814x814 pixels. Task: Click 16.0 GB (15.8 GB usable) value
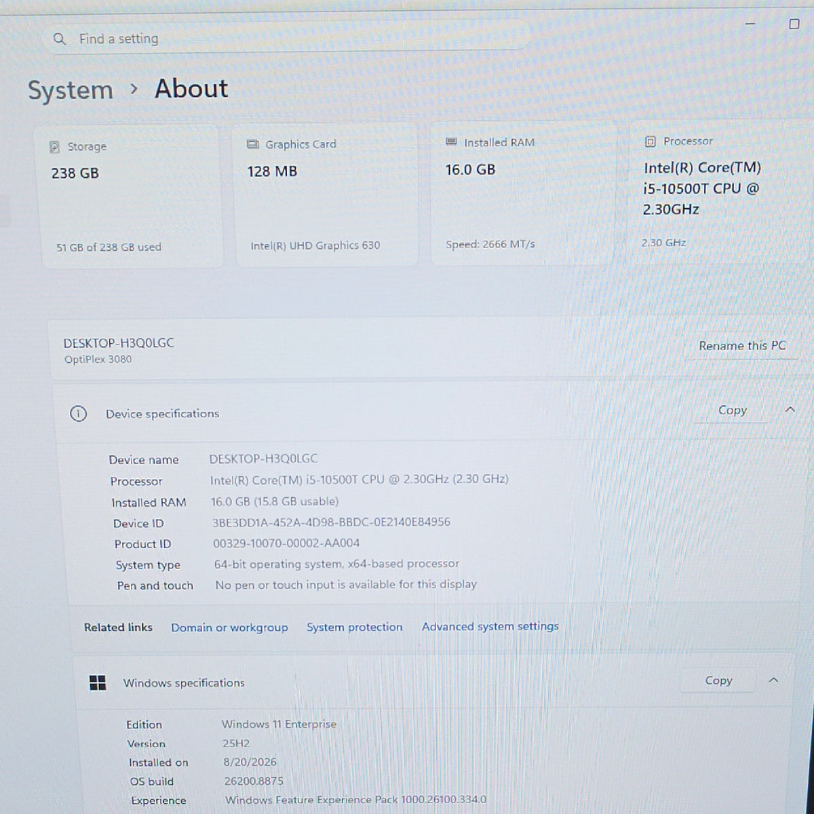click(275, 502)
